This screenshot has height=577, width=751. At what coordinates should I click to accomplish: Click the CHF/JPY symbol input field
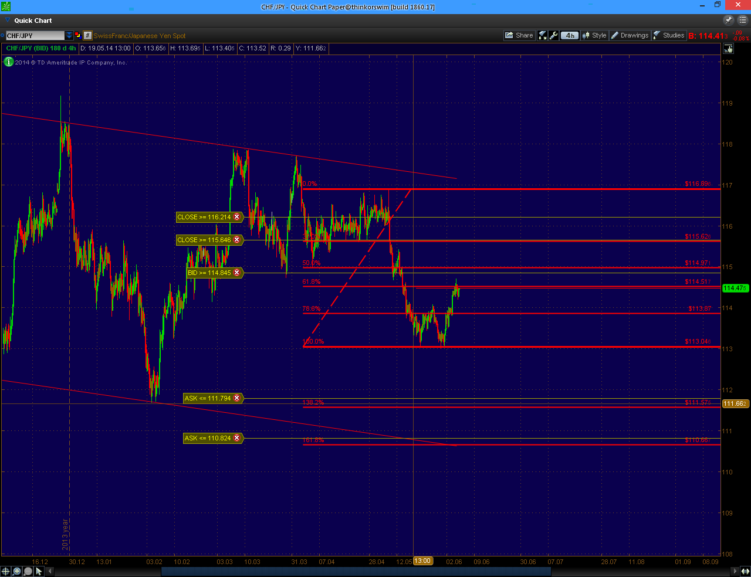[35, 36]
